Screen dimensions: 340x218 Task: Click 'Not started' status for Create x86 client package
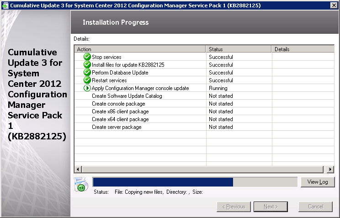coord(221,112)
